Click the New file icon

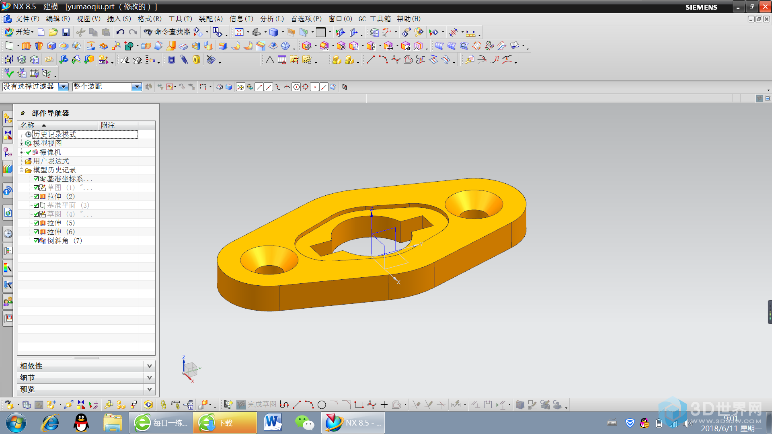41,32
